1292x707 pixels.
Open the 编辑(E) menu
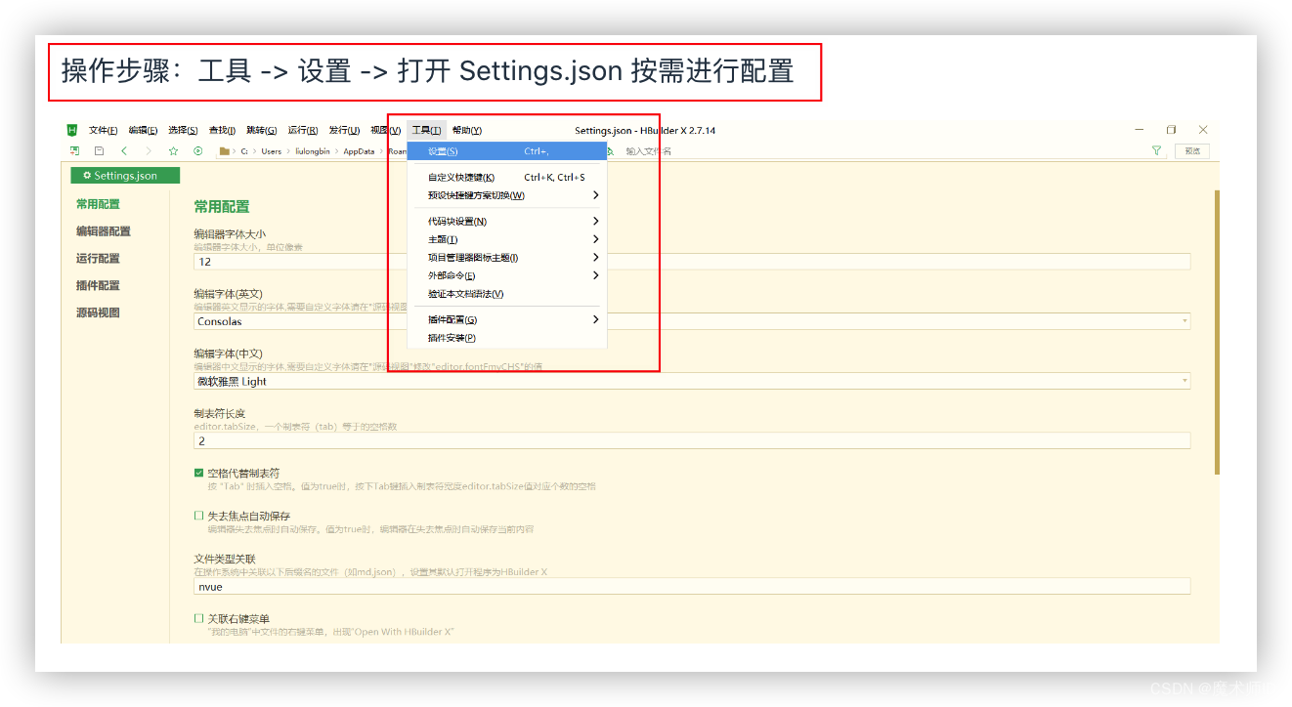[x=143, y=130]
